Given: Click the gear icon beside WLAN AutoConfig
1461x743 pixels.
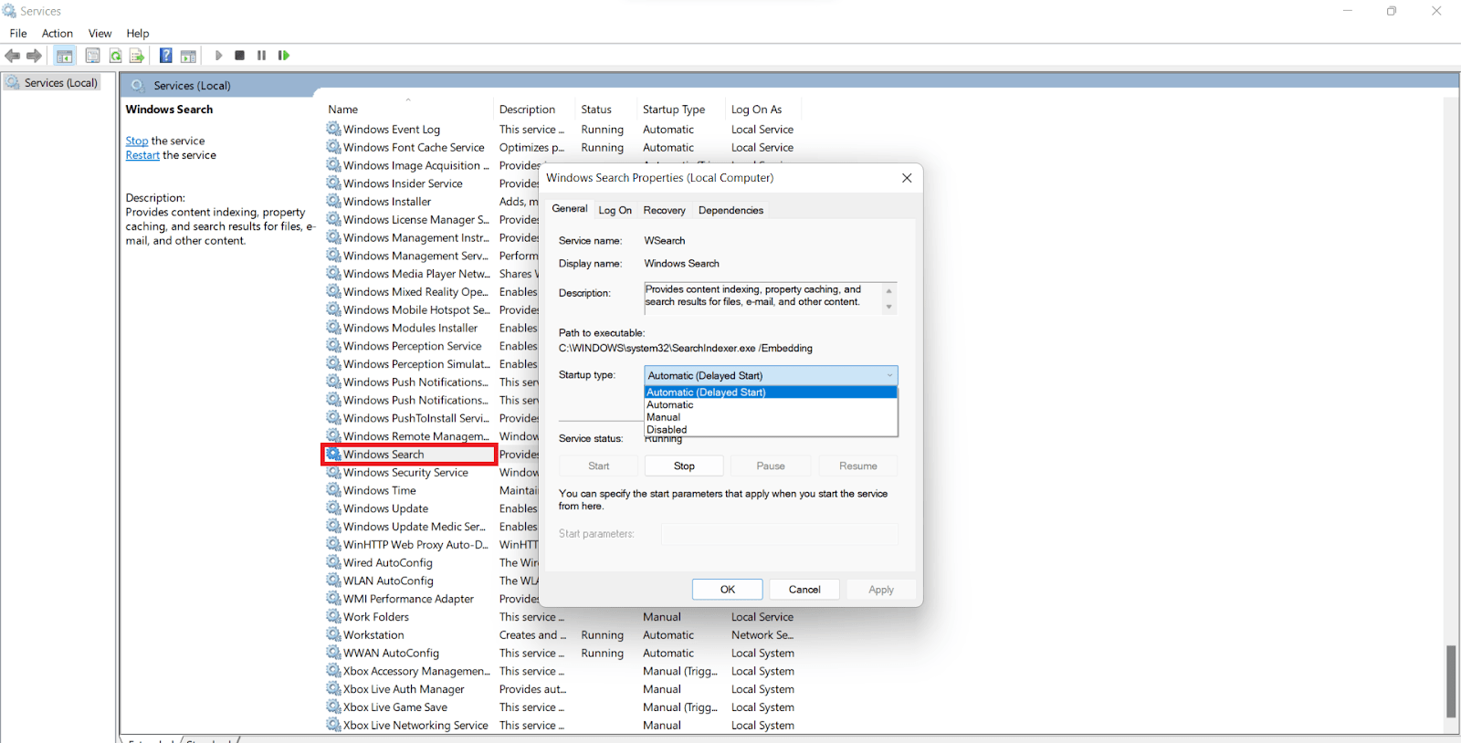Looking at the screenshot, I should pyautogui.click(x=333, y=581).
